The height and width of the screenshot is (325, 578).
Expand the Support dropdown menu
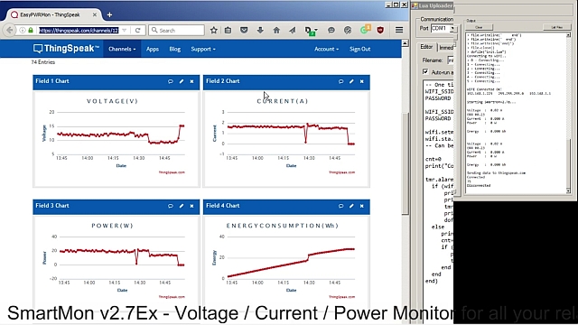point(203,49)
